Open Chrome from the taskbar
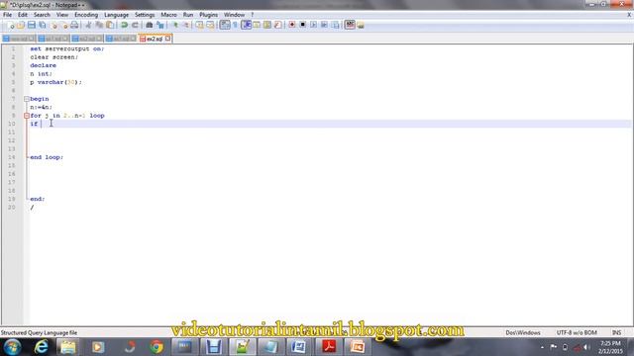The width and height of the screenshot is (634, 356). click(x=157, y=347)
